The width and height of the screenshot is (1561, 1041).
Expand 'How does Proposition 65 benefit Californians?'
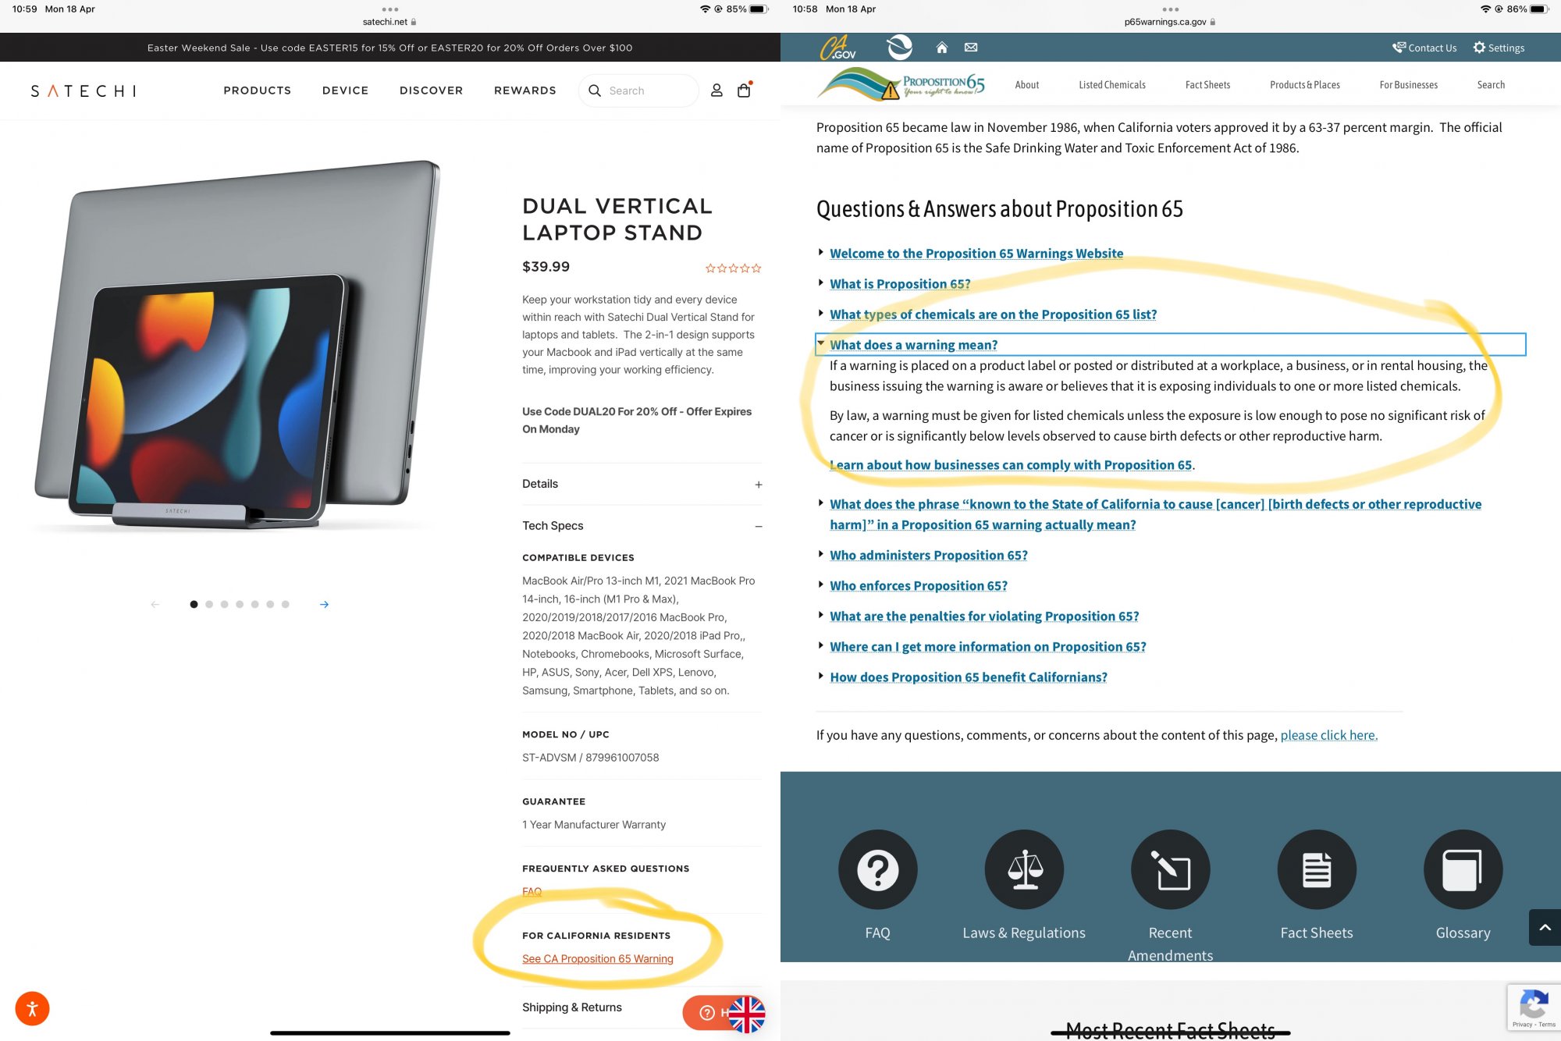(x=969, y=677)
